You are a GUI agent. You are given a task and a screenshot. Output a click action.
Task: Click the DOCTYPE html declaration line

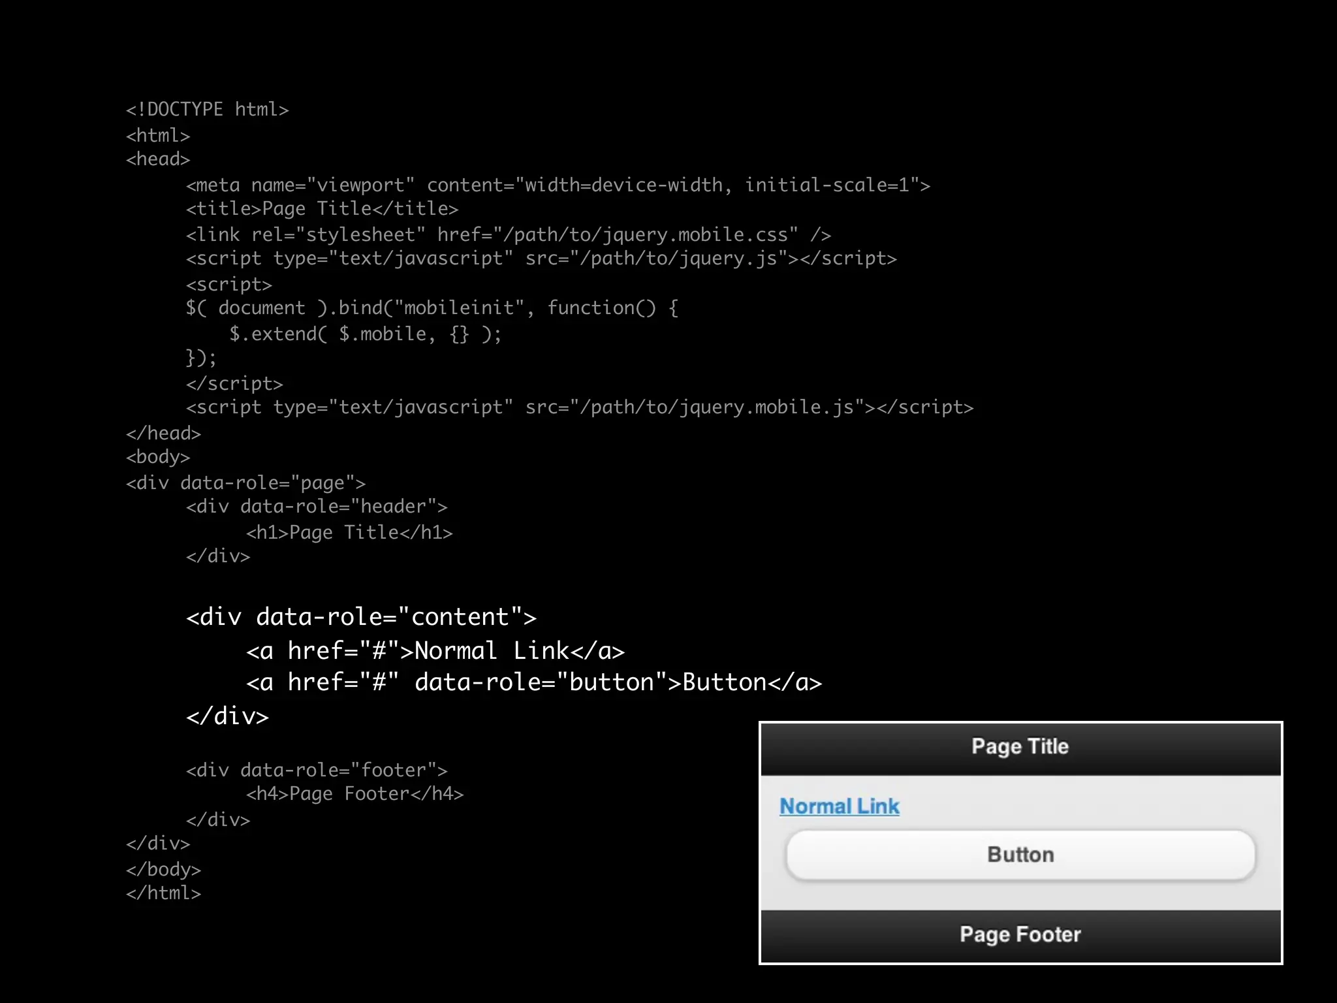[207, 110]
